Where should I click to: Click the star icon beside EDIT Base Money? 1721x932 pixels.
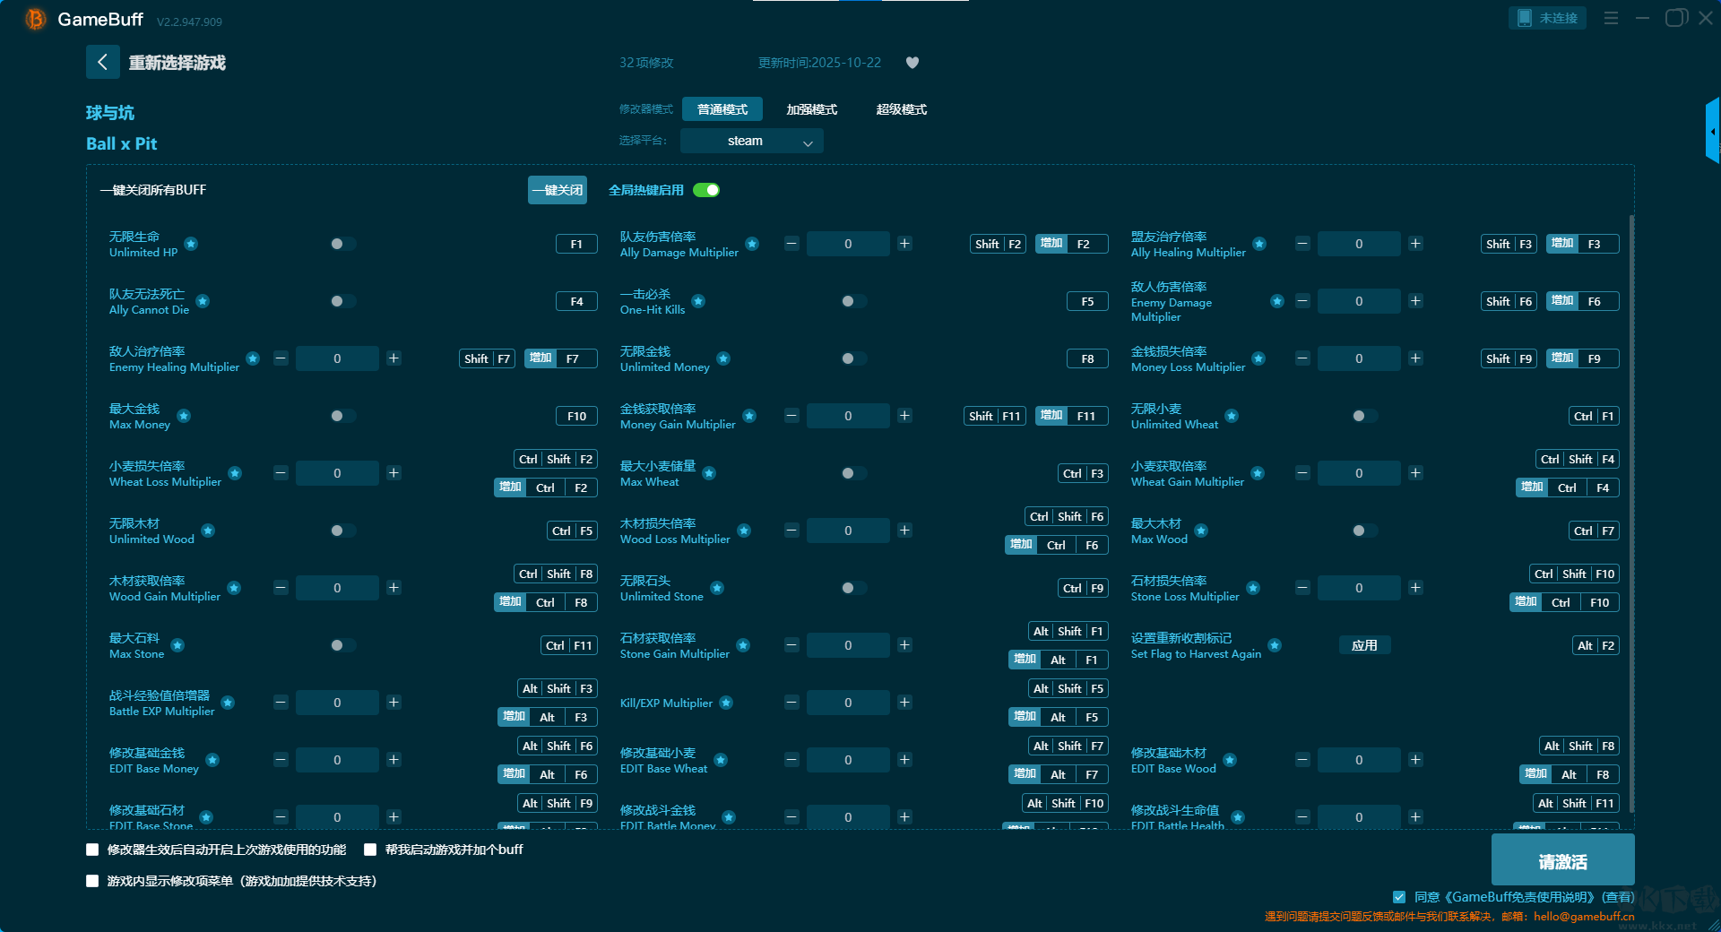tap(212, 760)
